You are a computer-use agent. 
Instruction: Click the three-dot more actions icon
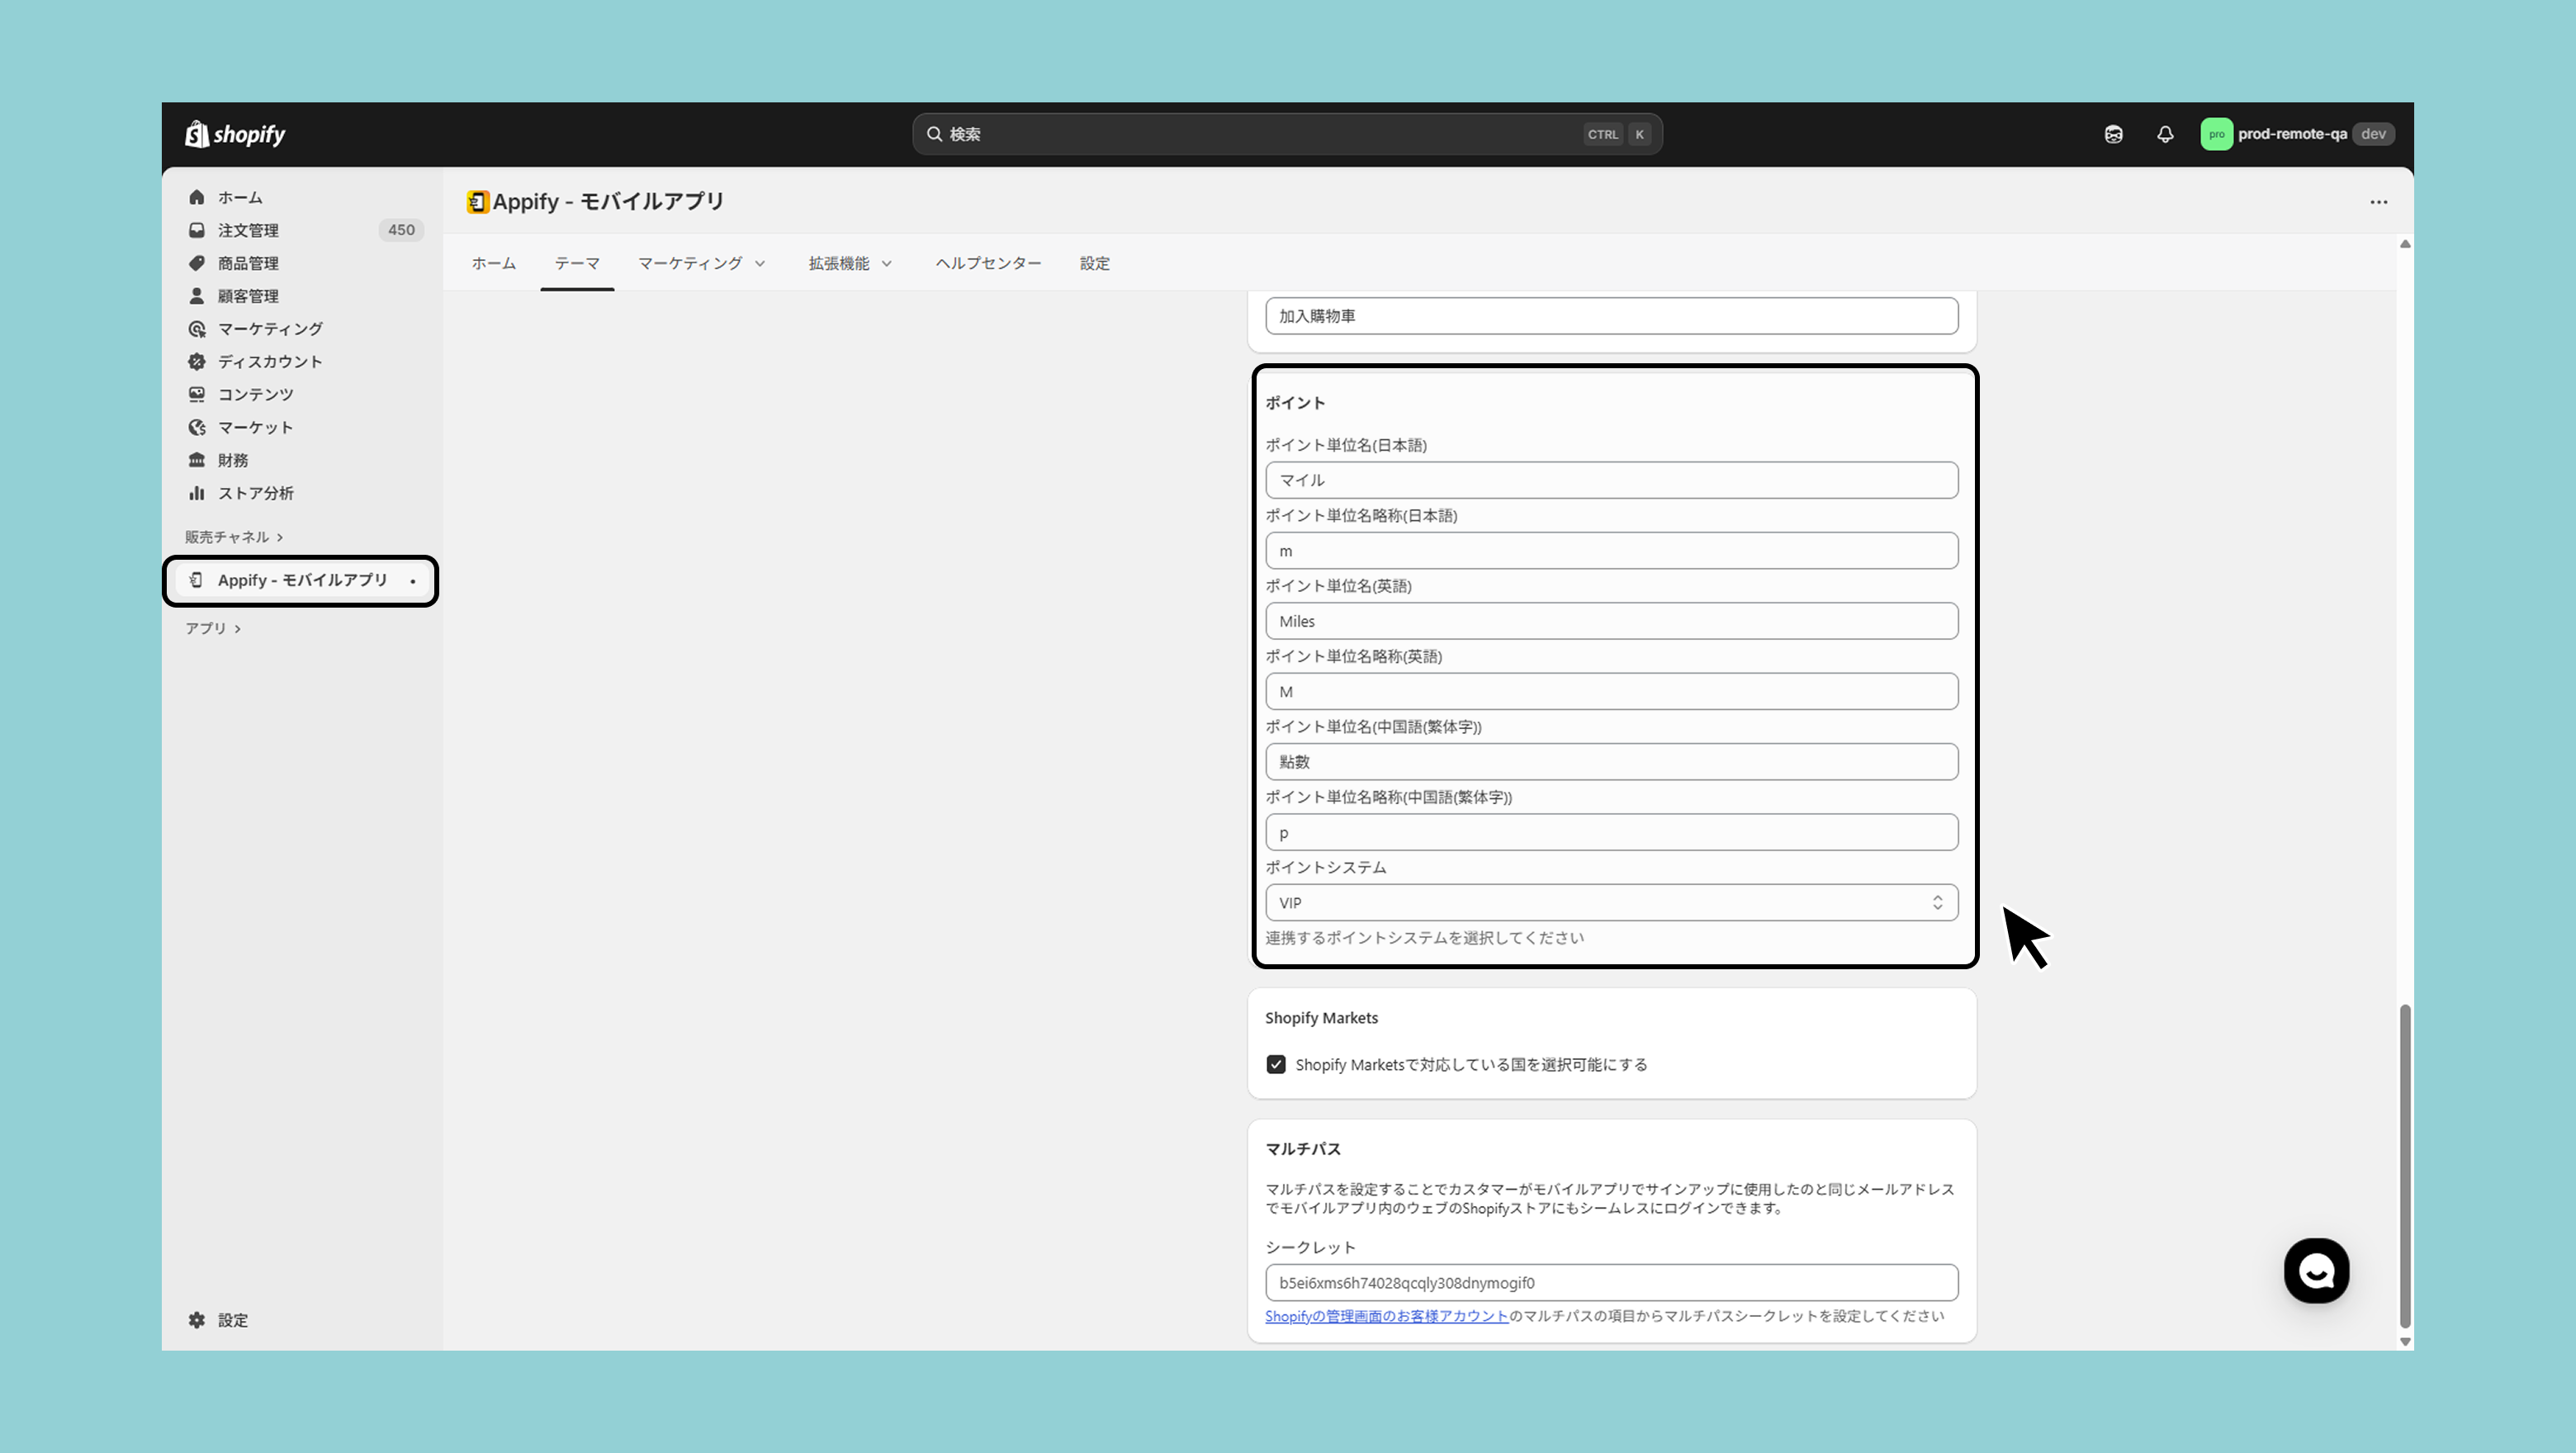coord(2378,202)
